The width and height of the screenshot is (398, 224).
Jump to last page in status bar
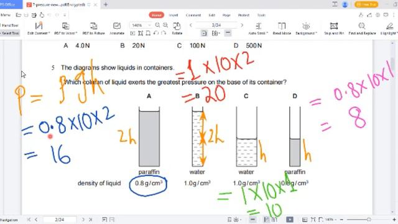pos(91,220)
